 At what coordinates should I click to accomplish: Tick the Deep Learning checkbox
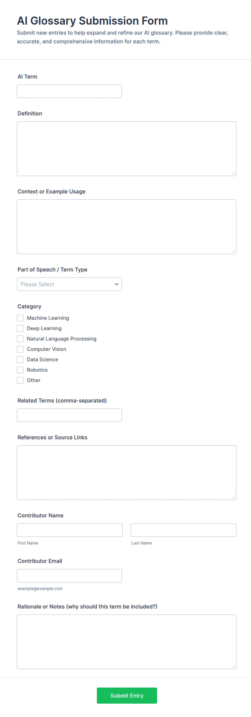coord(20,329)
